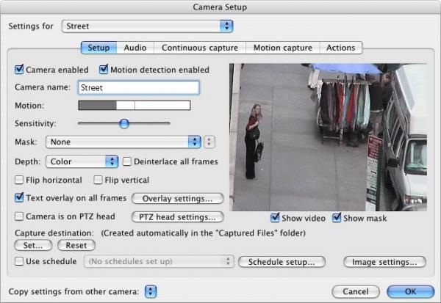Toggle the Camera enabled checkbox
Viewport: 441px width, 303px height.
(19, 70)
